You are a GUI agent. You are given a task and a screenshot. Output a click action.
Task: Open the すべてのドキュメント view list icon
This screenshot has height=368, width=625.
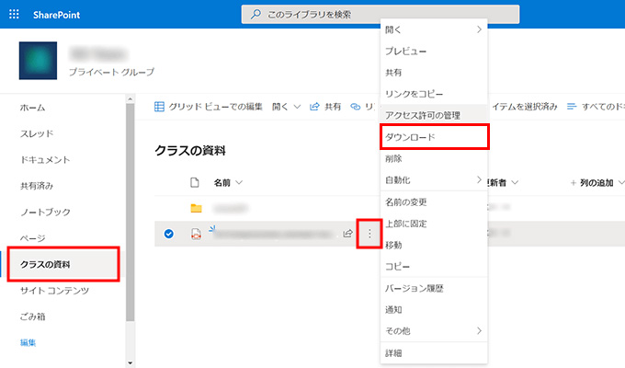click(x=572, y=107)
